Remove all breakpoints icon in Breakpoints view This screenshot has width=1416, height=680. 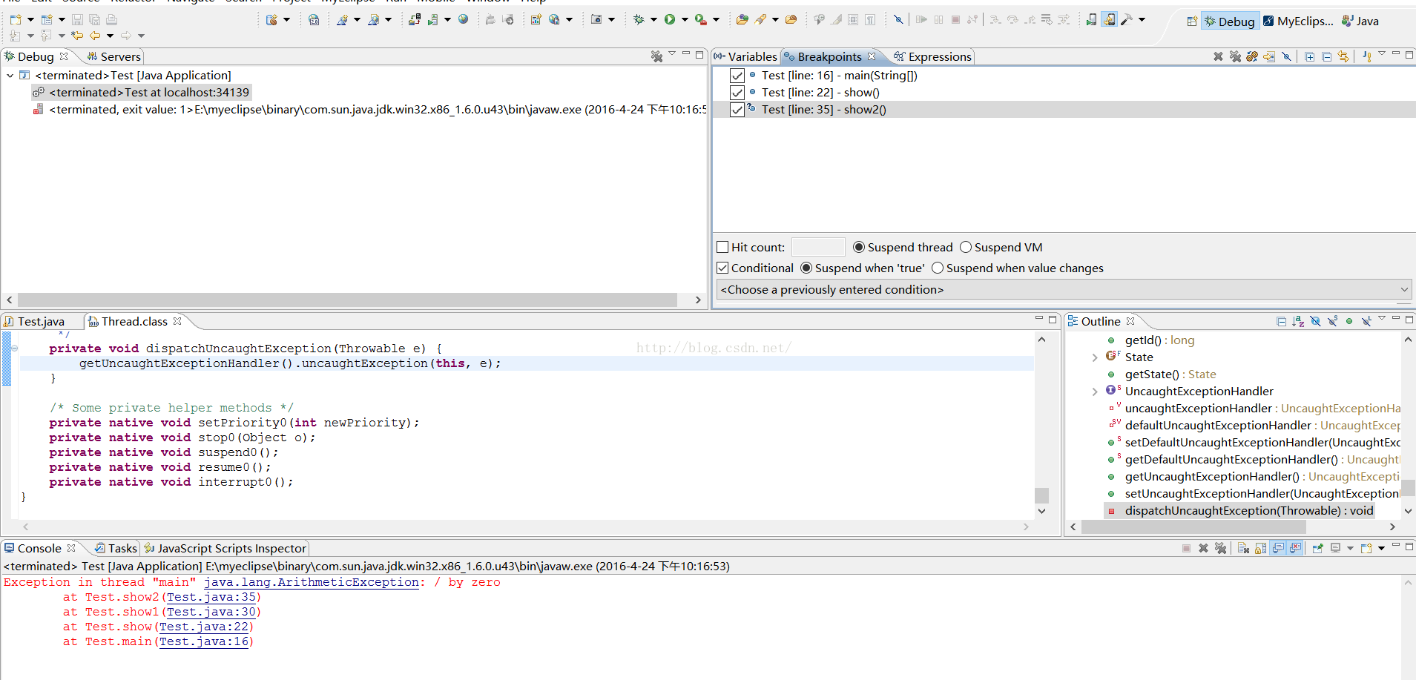tap(1235, 56)
